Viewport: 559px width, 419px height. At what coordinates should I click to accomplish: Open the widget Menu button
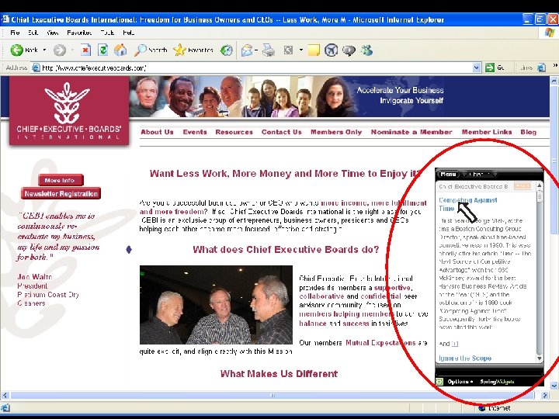pyautogui.click(x=448, y=175)
